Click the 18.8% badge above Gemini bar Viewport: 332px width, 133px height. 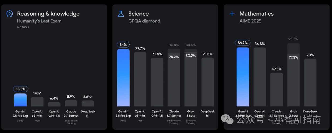[x=21, y=89]
